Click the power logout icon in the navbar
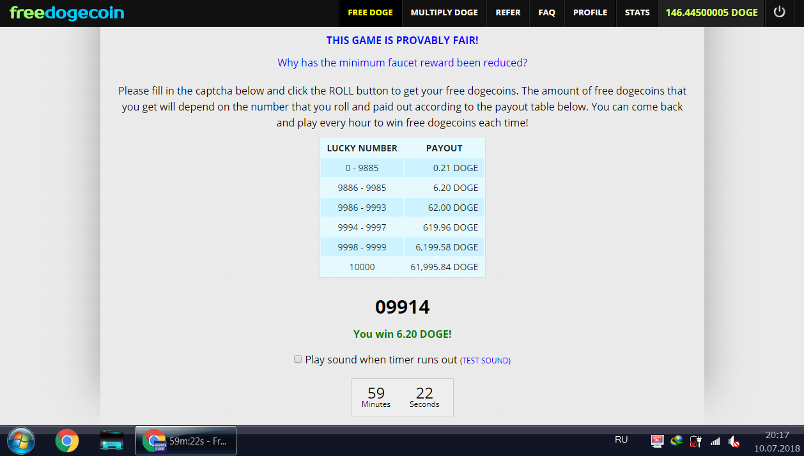The width and height of the screenshot is (804, 456). pos(779,12)
